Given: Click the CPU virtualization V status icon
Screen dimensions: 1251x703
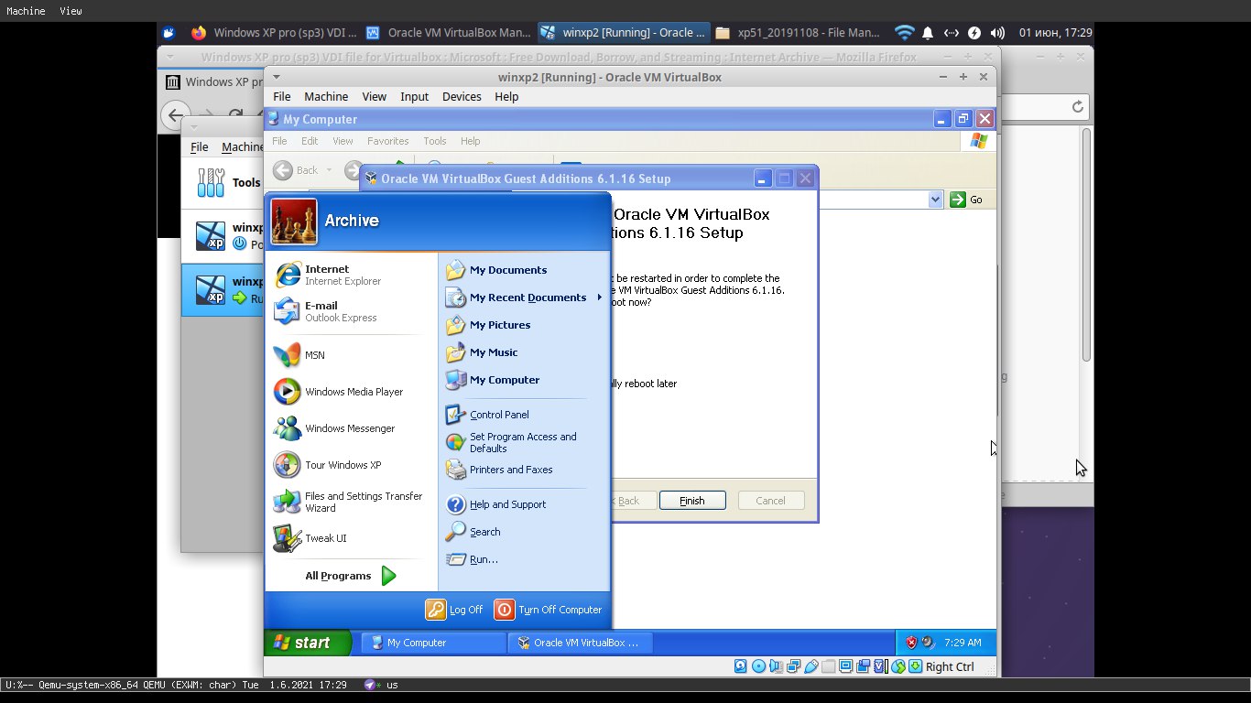Looking at the screenshot, I should point(881,666).
